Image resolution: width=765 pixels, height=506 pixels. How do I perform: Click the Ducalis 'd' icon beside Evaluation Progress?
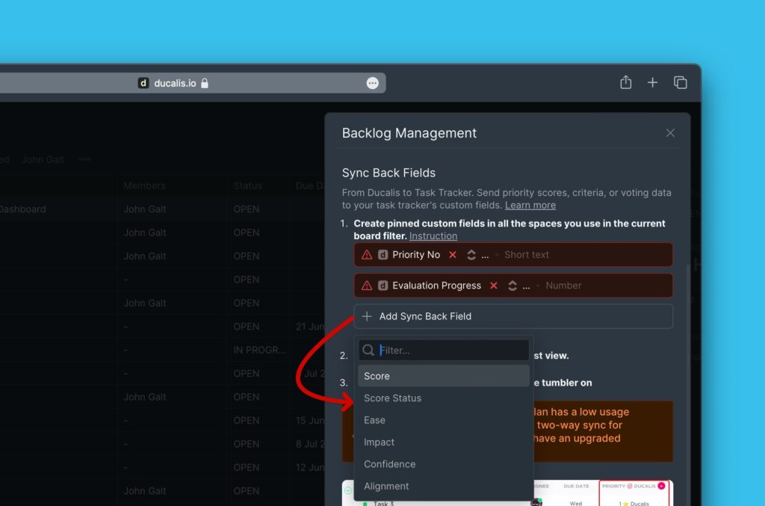pos(383,286)
